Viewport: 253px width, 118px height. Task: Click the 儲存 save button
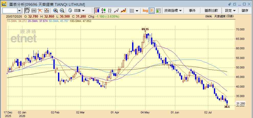pos(245,11)
